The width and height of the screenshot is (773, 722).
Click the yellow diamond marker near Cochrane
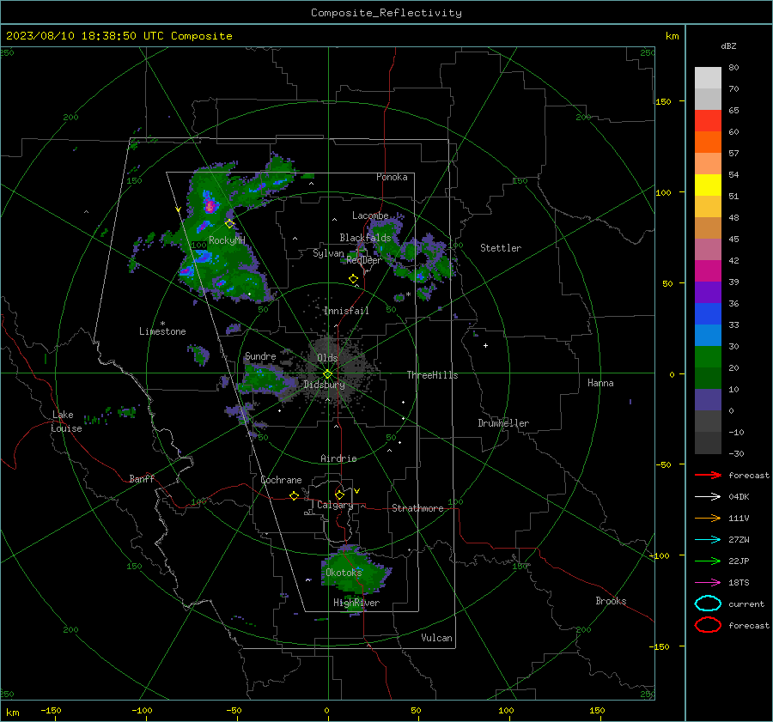[x=294, y=495]
